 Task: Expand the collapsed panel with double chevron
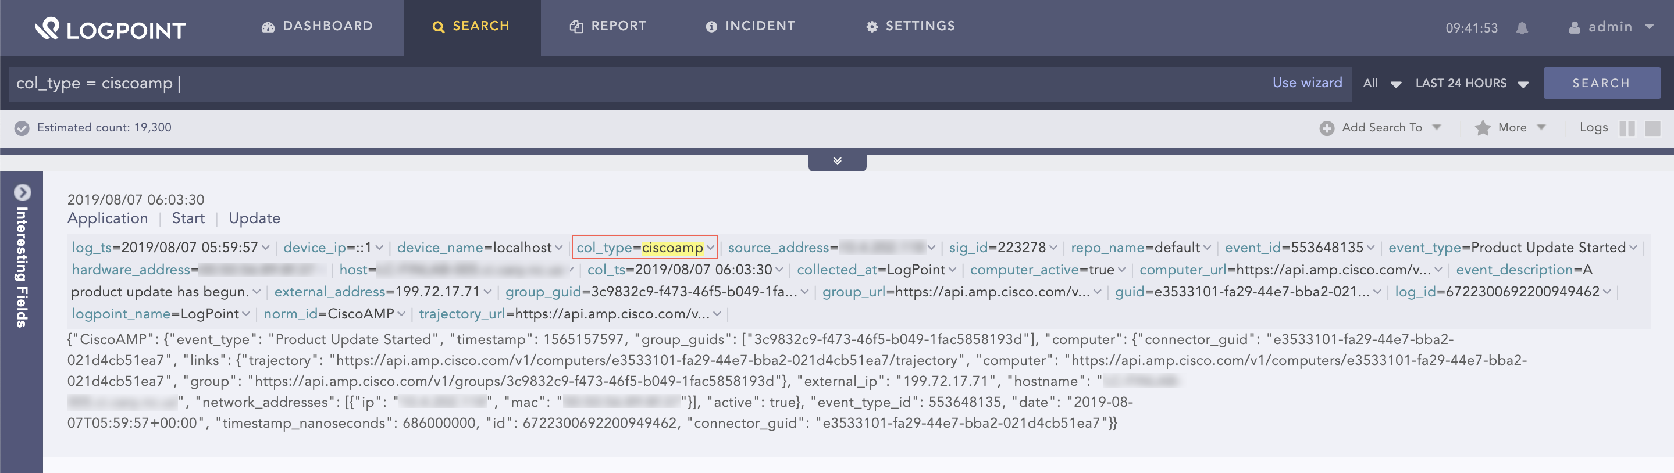point(837,161)
